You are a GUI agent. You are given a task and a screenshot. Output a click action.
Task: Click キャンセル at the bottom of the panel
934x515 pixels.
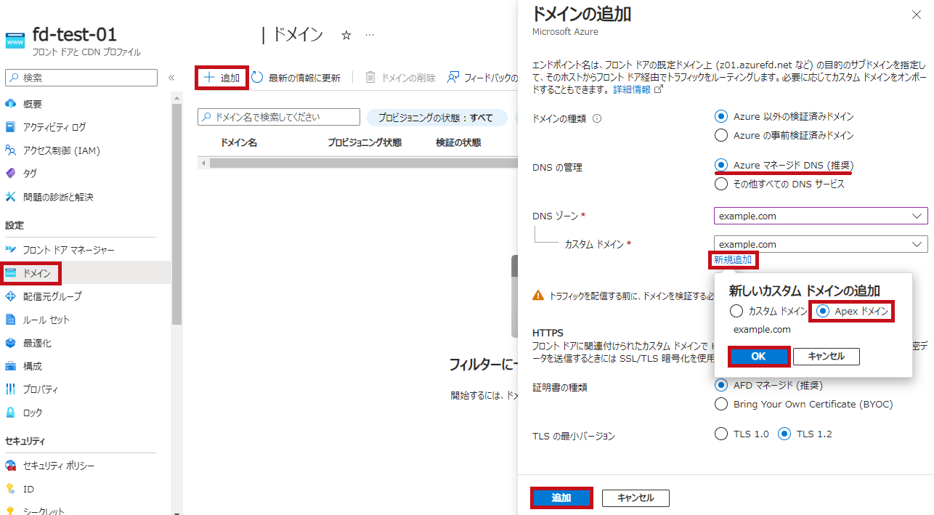pyautogui.click(x=635, y=498)
